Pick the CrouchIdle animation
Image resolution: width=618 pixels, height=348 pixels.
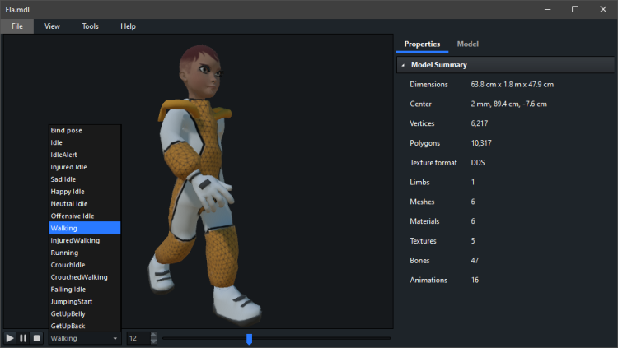(84, 265)
